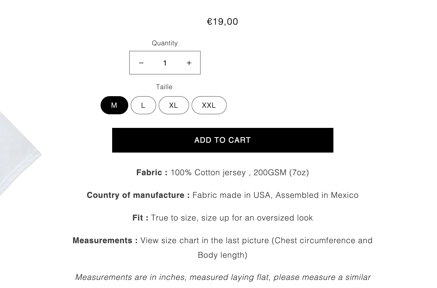Click the white t-shirt product image
The image size is (437, 288).
pos(18,151)
